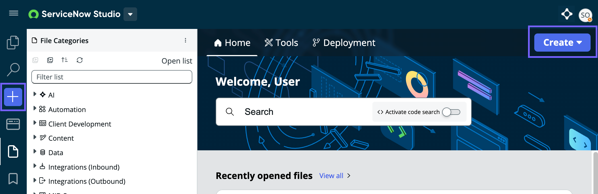This screenshot has width=598, height=194.
Task: Toggle Activate code search switch
Action: tap(451, 112)
